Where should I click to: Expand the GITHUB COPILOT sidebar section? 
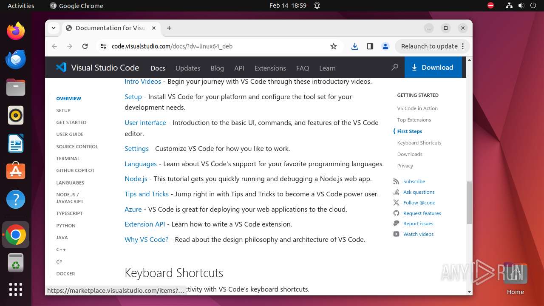75,170
